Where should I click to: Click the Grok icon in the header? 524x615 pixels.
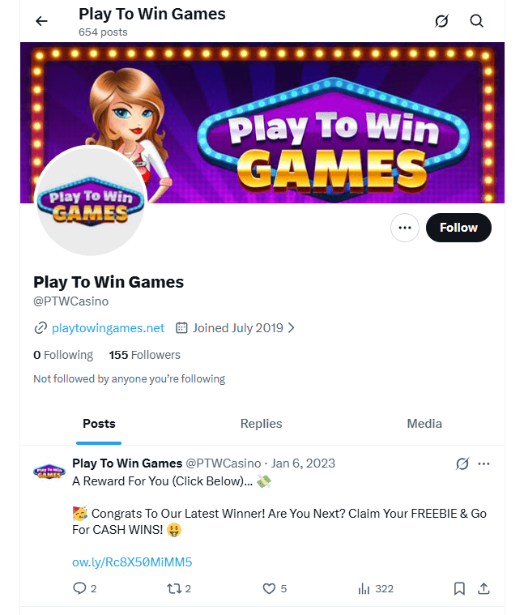coord(441,21)
